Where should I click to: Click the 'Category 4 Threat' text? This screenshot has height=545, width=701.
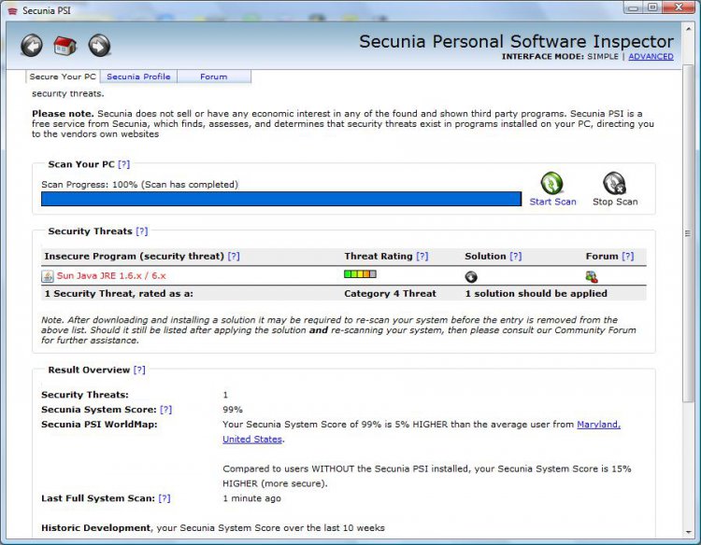point(390,294)
